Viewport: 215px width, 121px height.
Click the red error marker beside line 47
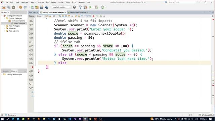coord(33,67)
